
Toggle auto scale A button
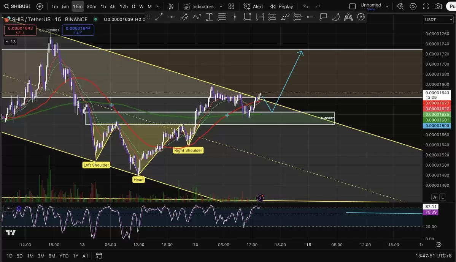[434, 197]
